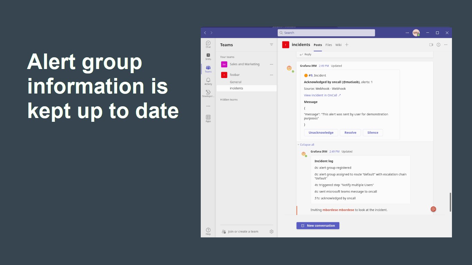The width and height of the screenshot is (472, 265).
Task: Open more options for foobar team
Action: pos(272,75)
